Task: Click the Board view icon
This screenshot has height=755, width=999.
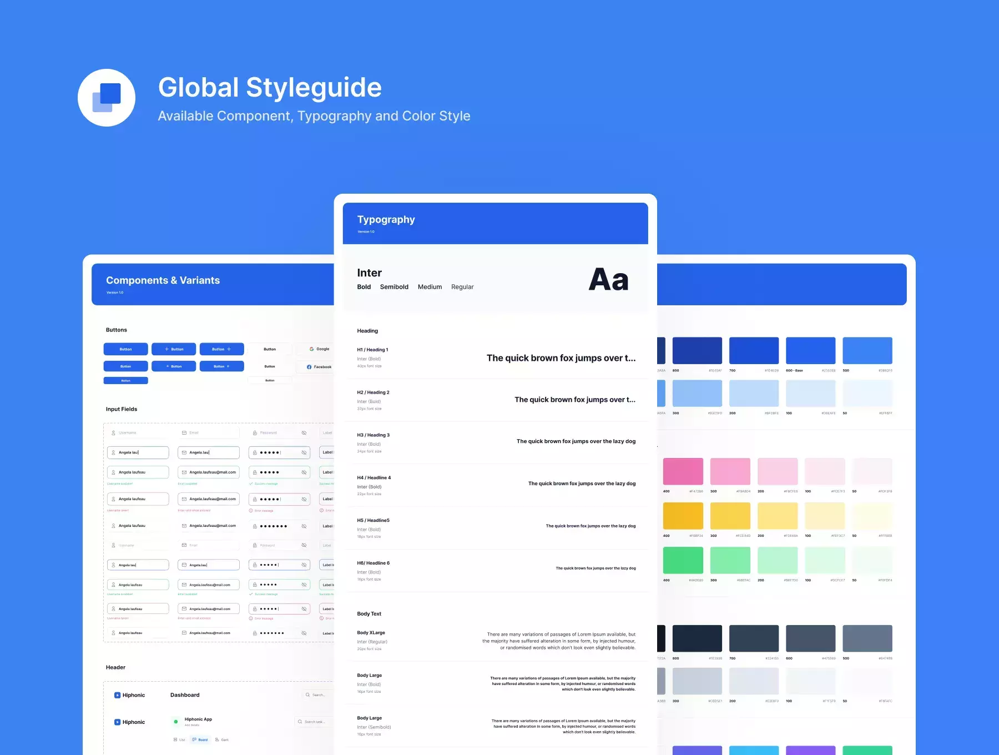Action: tap(194, 739)
